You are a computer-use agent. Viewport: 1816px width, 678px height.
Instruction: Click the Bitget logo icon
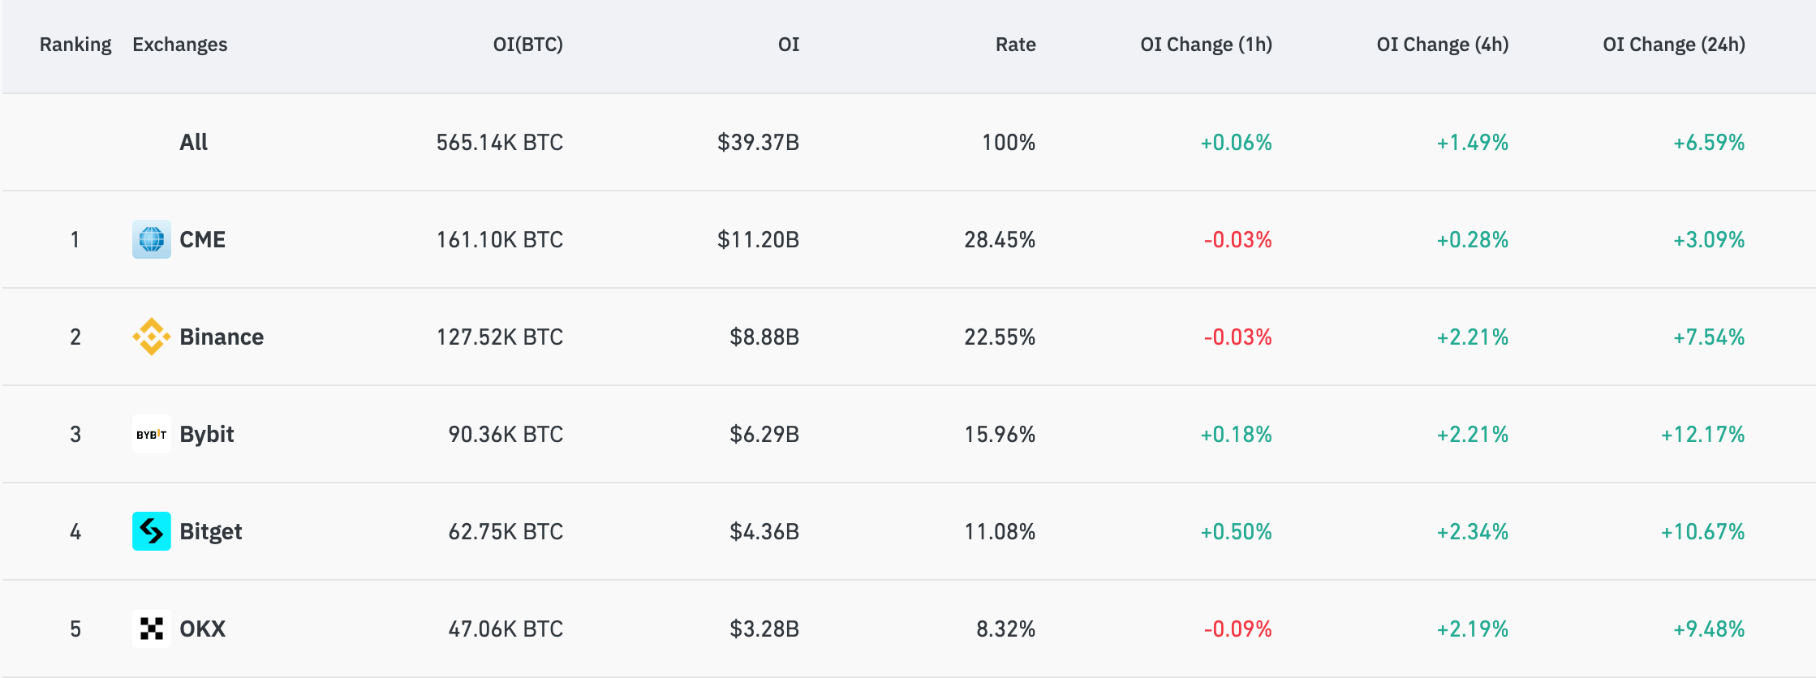coord(151,531)
